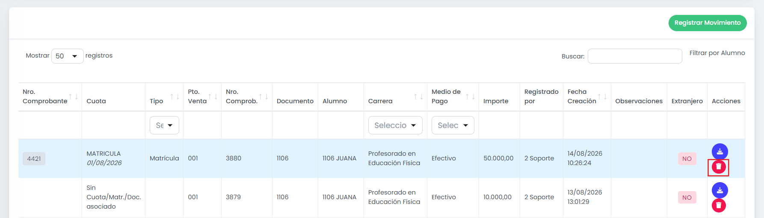Click the Filtrar por Alumno link
Screen dimensions: 764x218
pos(717,53)
